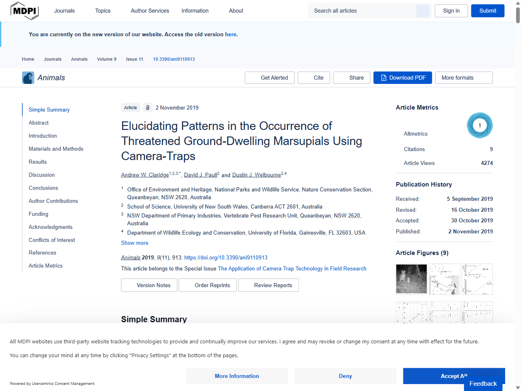Expand the More formats dropdown
521x391 pixels.
[464, 78]
